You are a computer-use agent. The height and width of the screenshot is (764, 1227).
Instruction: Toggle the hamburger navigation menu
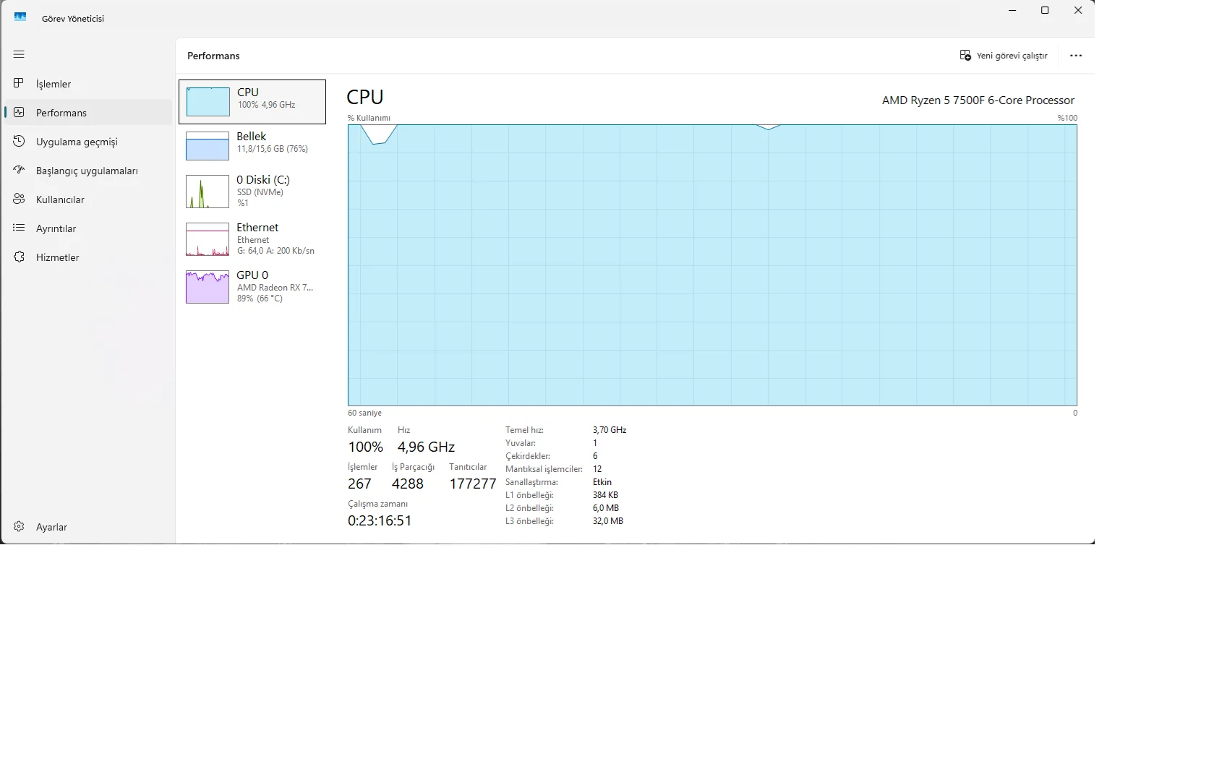coord(19,54)
